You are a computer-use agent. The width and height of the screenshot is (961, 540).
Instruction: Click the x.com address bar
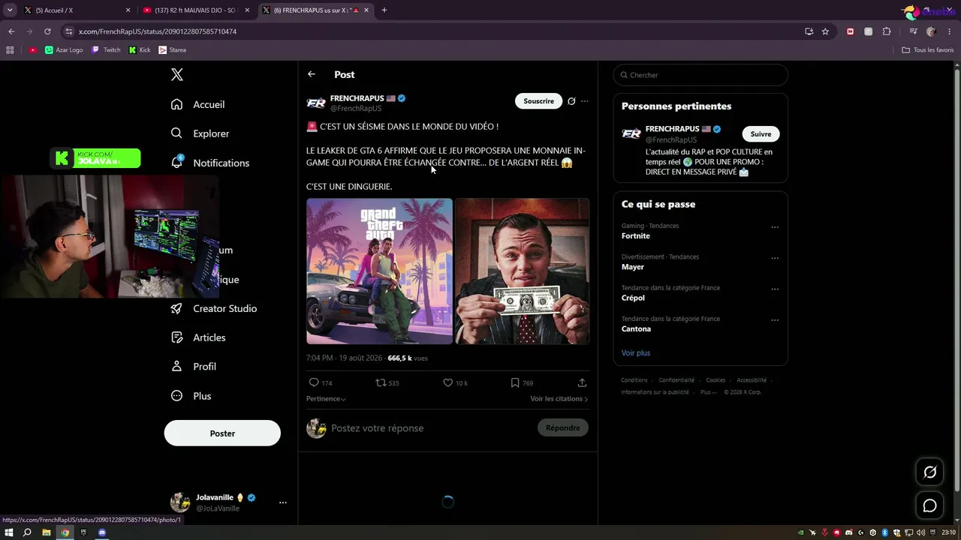tap(435, 31)
